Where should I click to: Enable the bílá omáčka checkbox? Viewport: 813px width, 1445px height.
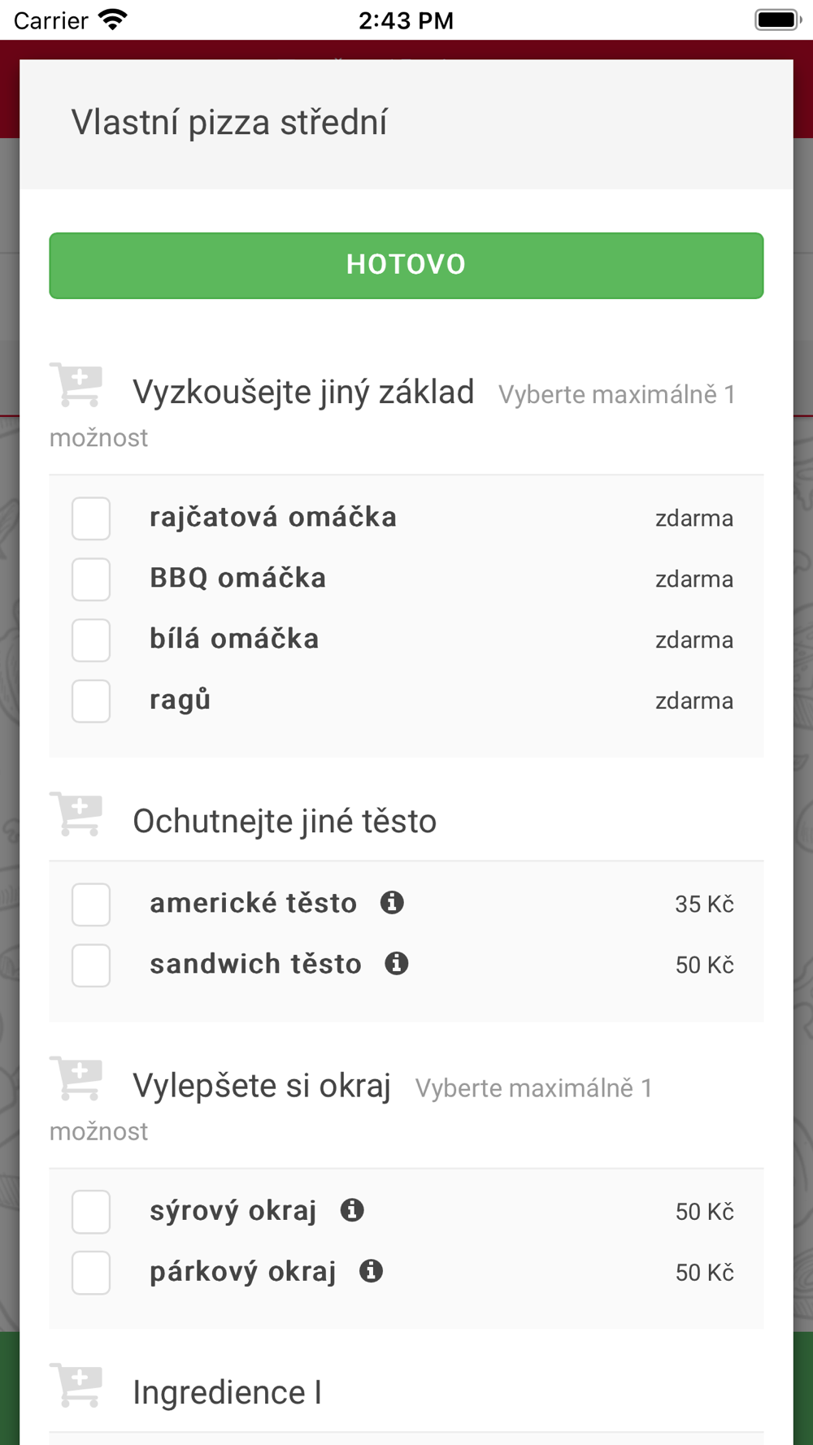coord(91,640)
